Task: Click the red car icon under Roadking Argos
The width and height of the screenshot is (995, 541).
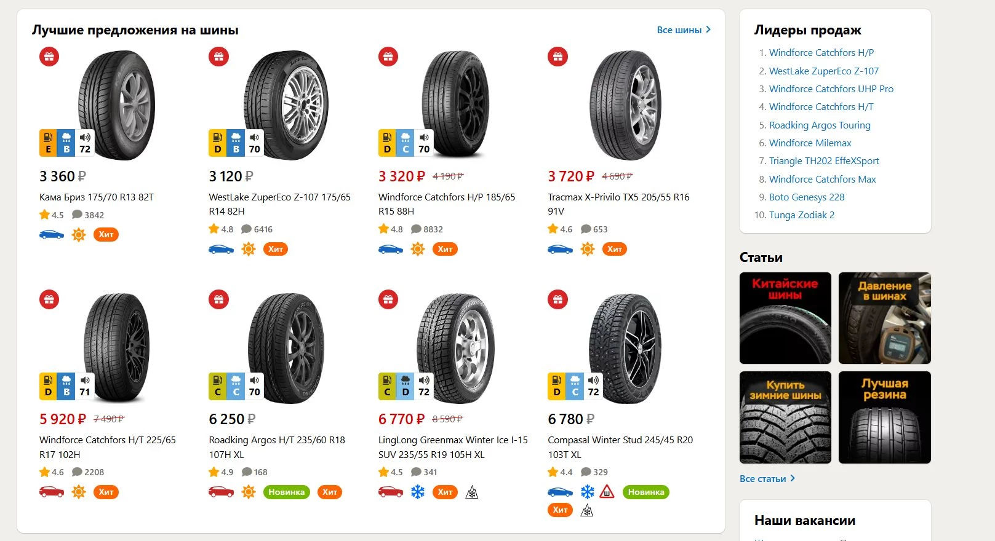Action: pos(221,492)
